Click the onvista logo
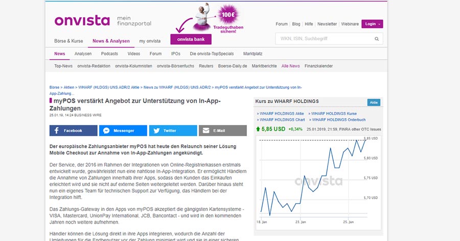460x241 pixels. 82,21
